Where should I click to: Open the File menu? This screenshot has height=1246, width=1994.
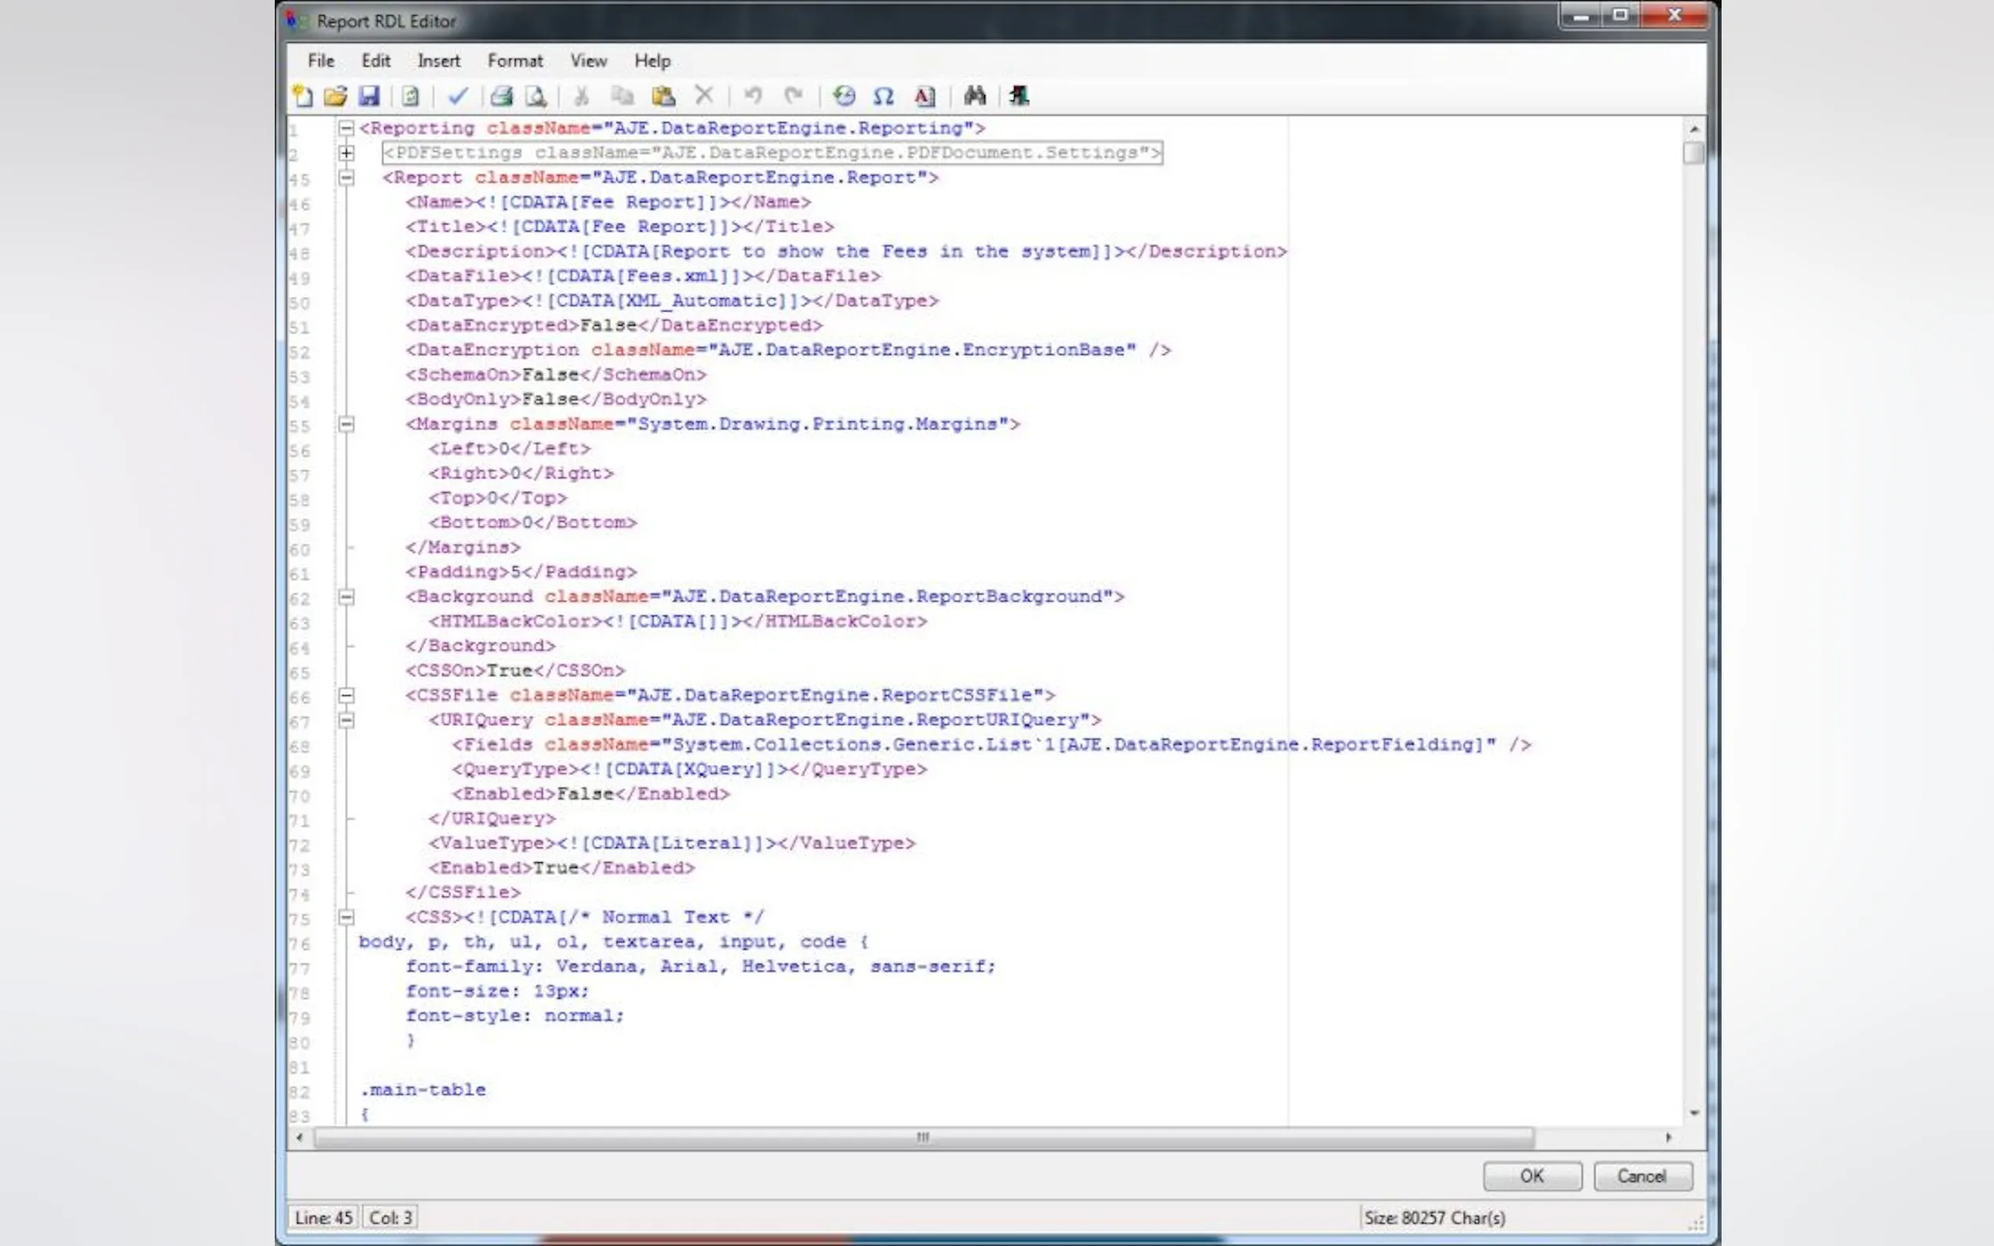pyautogui.click(x=320, y=61)
